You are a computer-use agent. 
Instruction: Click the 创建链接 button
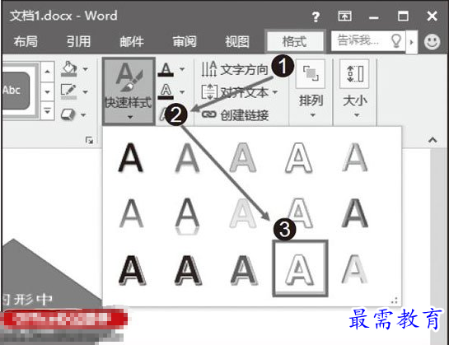pos(235,115)
